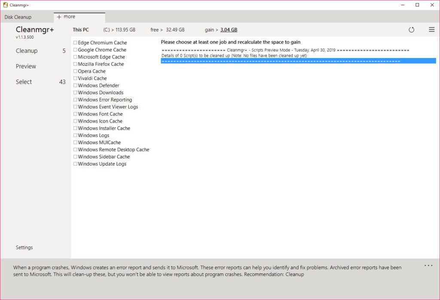Open Settings at the sidebar bottom

click(x=24, y=248)
